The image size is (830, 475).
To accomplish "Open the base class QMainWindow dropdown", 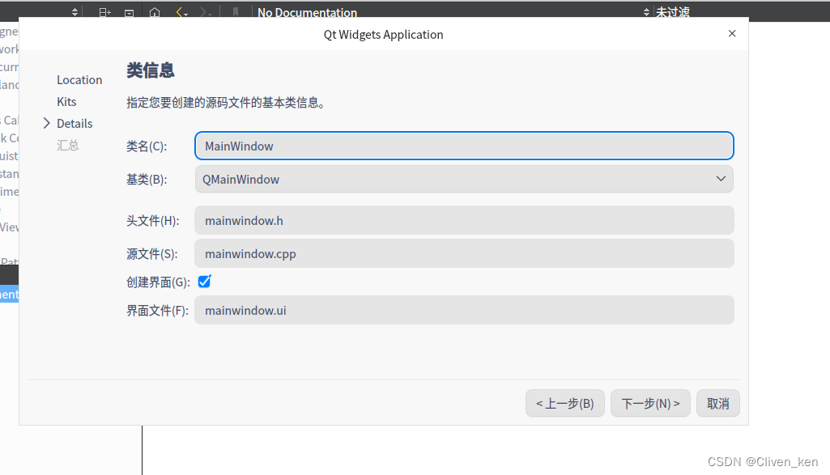I will pos(464,180).
